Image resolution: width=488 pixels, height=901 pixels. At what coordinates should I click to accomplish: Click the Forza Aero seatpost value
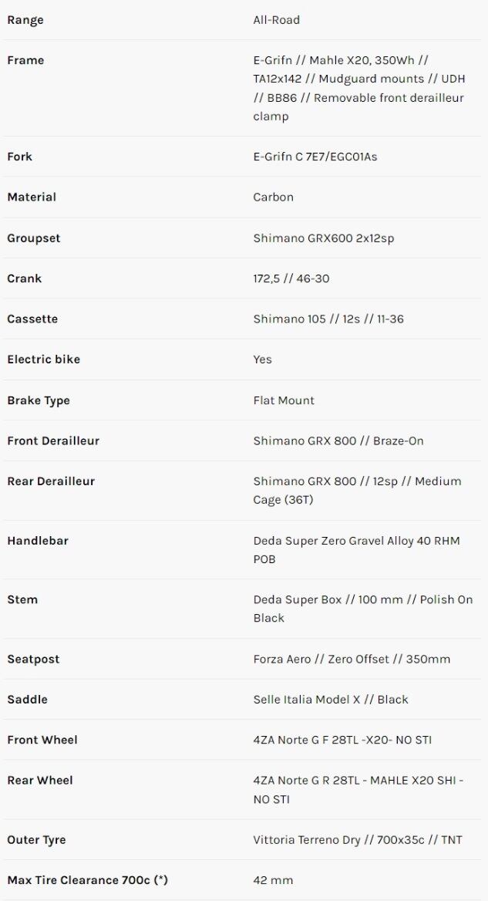(352, 659)
